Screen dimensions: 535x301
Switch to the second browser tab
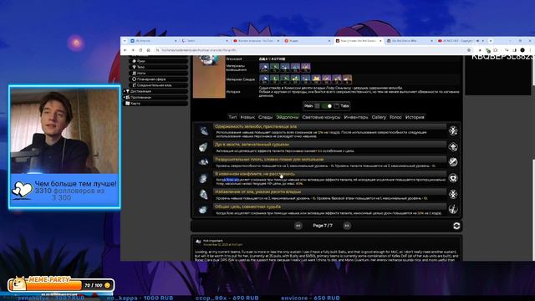[205, 41]
